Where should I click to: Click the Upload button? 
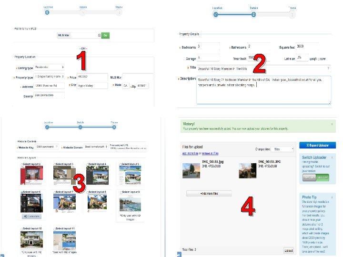(x=289, y=250)
